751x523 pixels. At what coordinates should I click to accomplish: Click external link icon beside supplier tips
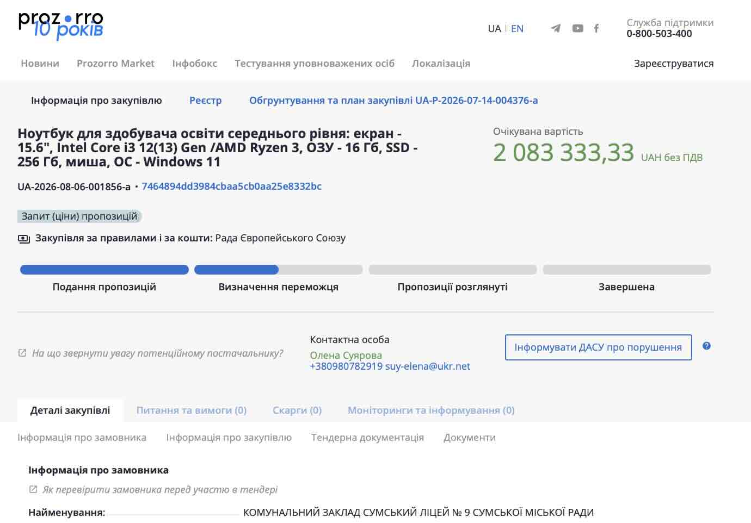click(x=22, y=353)
